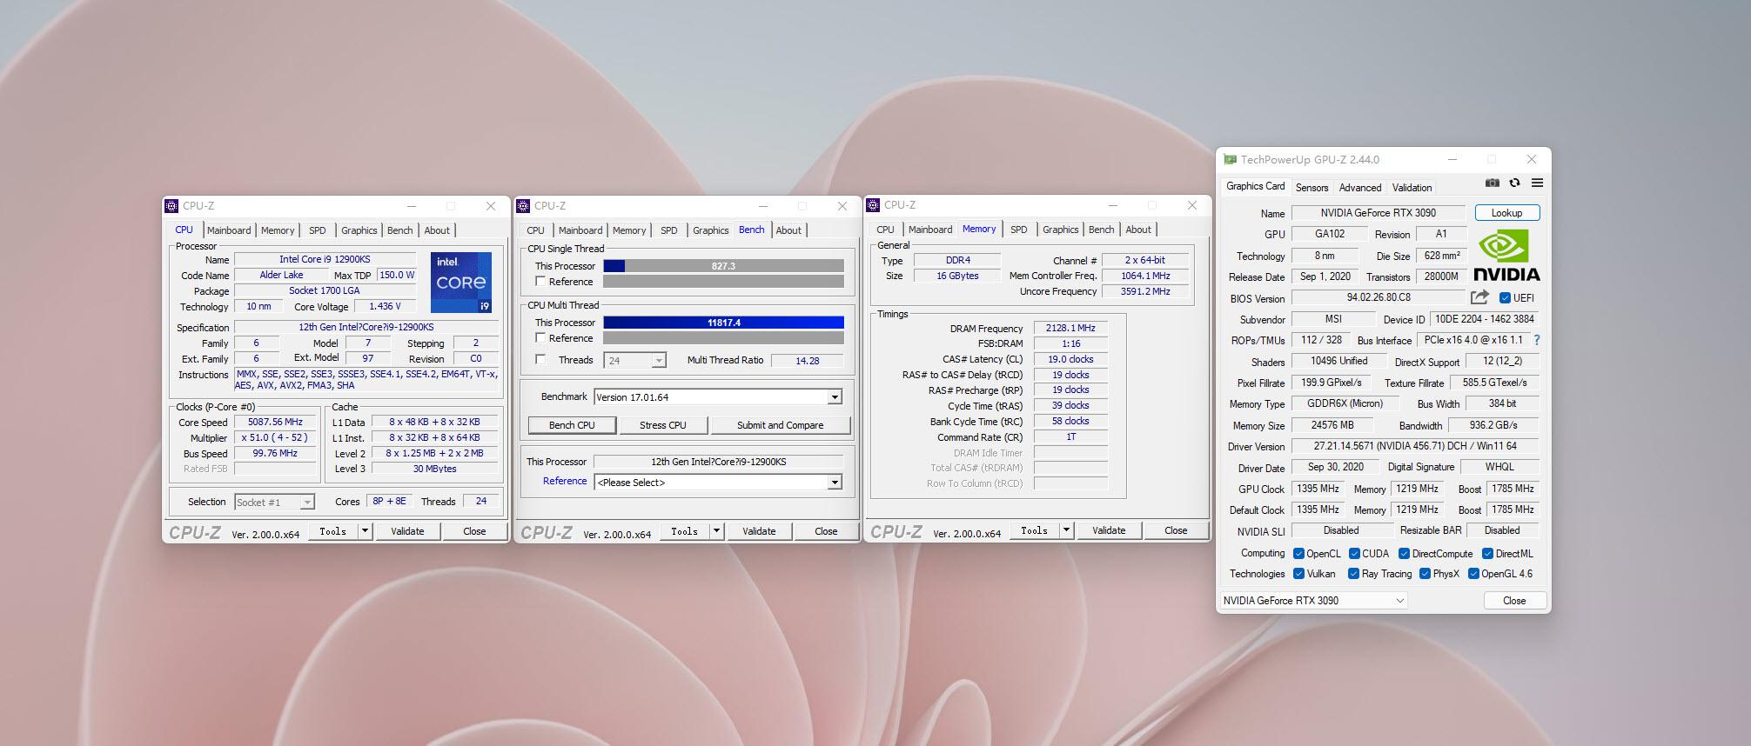Open the Benchmark version dropdown

pos(835,397)
